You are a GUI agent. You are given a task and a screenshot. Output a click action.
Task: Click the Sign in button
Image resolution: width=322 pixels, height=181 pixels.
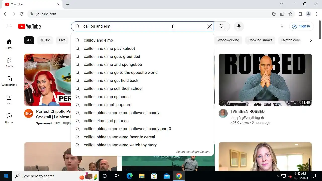[301, 26]
